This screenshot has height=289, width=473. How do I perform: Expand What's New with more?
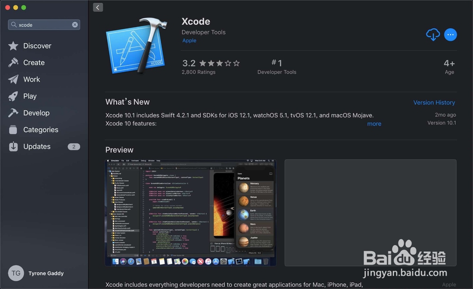click(374, 124)
